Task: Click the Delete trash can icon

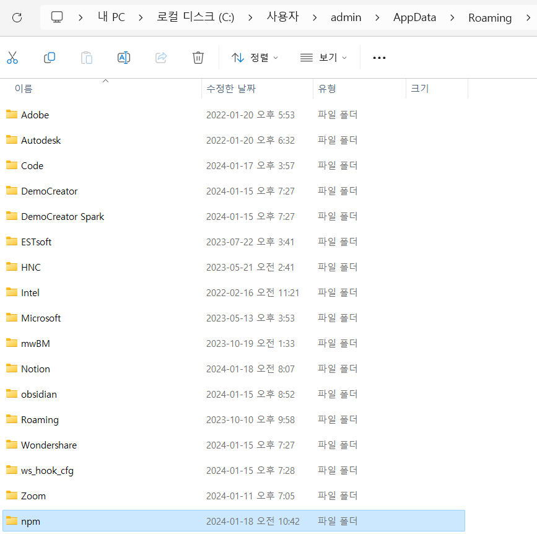Action: [x=198, y=58]
